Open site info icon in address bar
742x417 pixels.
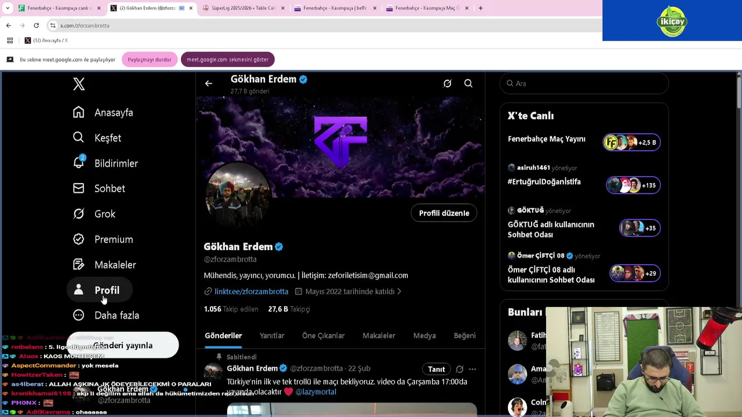click(x=53, y=25)
